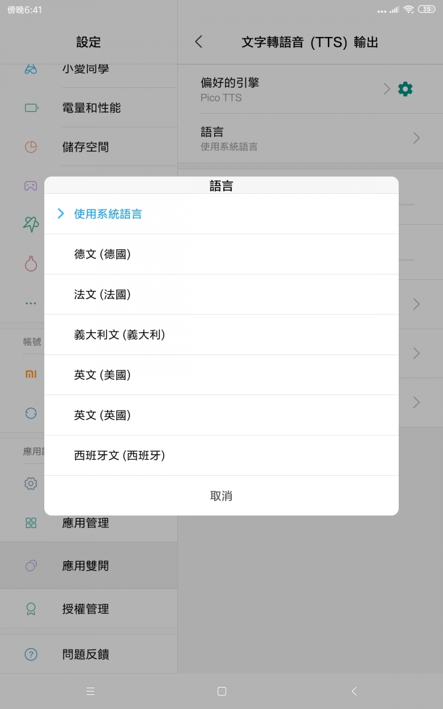Screen dimensions: 443x709
Task: Tap the battery icon for 電量和性能
Action: coord(31,108)
